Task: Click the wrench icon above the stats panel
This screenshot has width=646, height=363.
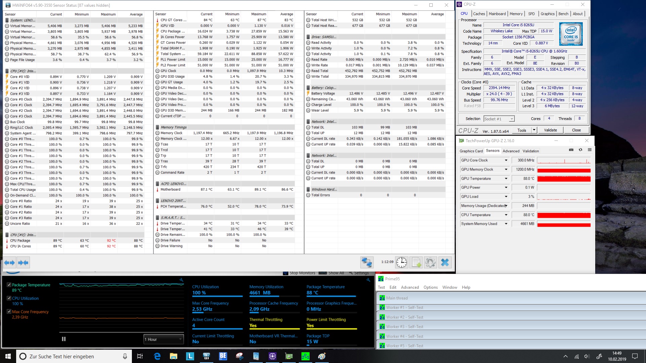Action: pos(368,280)
